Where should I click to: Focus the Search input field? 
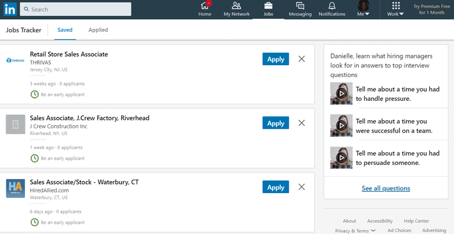(x=75, y=9)
